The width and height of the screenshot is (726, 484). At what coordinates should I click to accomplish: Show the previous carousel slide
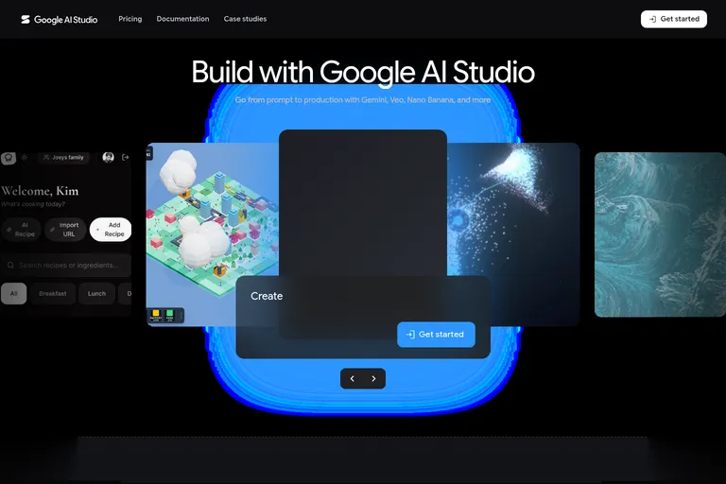(x=353, y=378)
